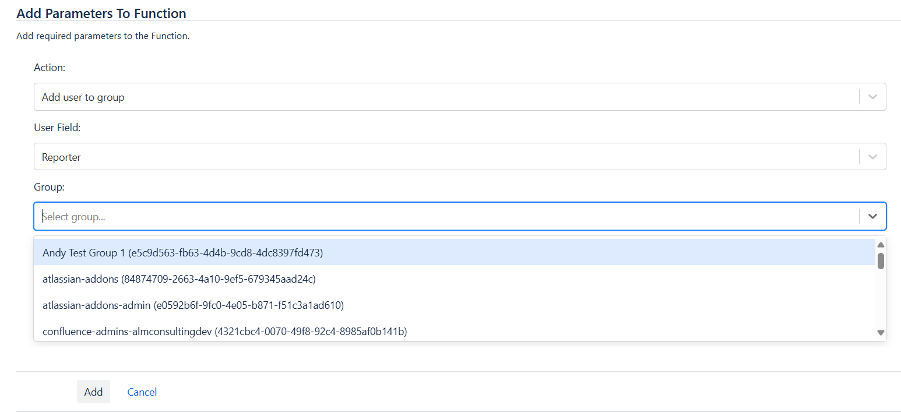Click the chevron arrow in the Action field
Viewport: 901px width, 412px height.
coord(872,97)
